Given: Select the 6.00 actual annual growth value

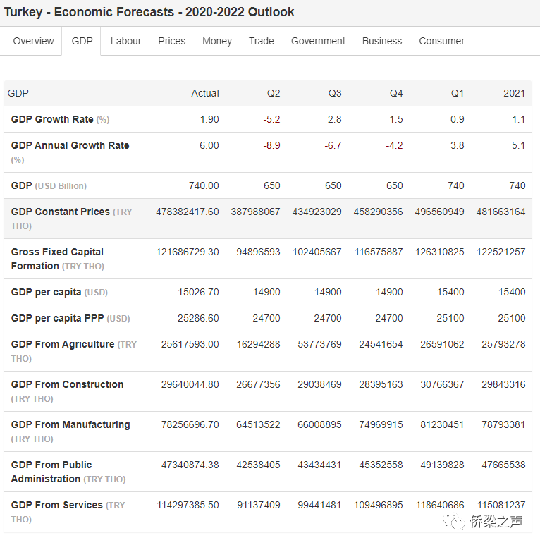Looking at the screenshot, I should tap(209, 145).
